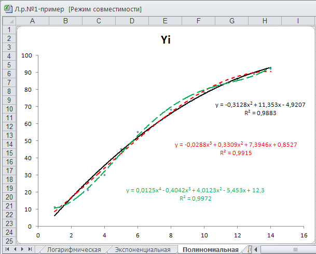Select column A header
Screen dimensions: 316x254
pyautogui.click(x=32, y=21)
